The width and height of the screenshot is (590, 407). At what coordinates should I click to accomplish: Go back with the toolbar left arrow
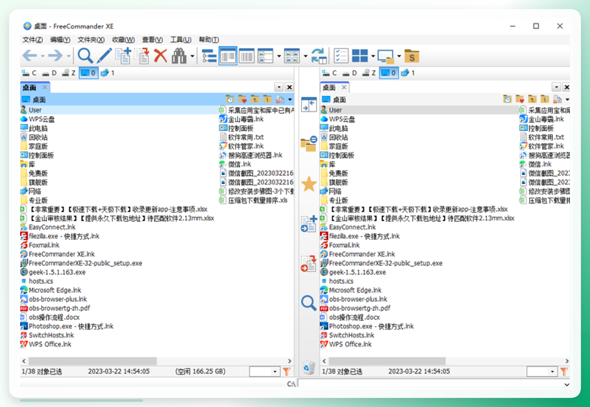(29, 56)
